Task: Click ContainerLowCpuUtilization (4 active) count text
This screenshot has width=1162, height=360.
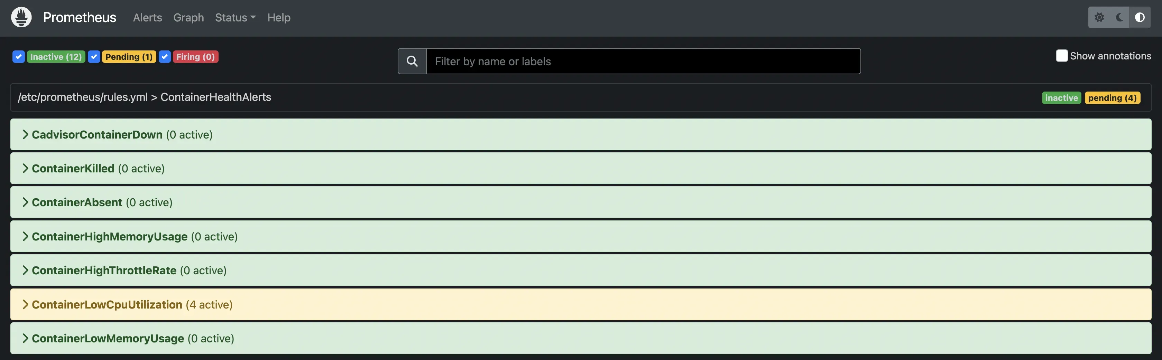Action: [x=209, y=305]
